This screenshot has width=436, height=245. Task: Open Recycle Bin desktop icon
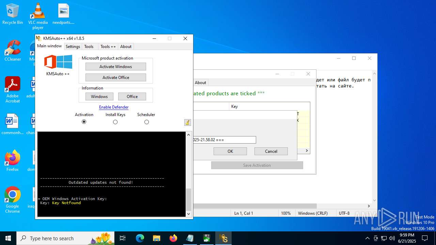[13, 14]
